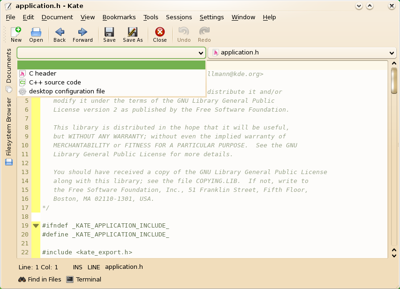Collapse the file type combo box arrow
The image size is (400, 289).
[201, 53]
